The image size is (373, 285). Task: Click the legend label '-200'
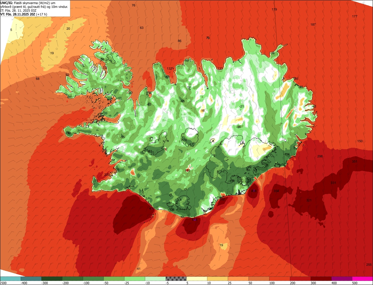66,283
